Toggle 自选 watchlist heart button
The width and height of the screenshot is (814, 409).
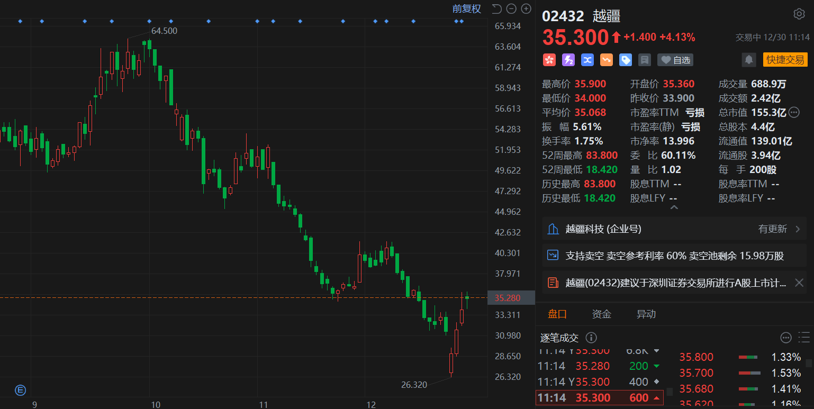coord(675,60)
